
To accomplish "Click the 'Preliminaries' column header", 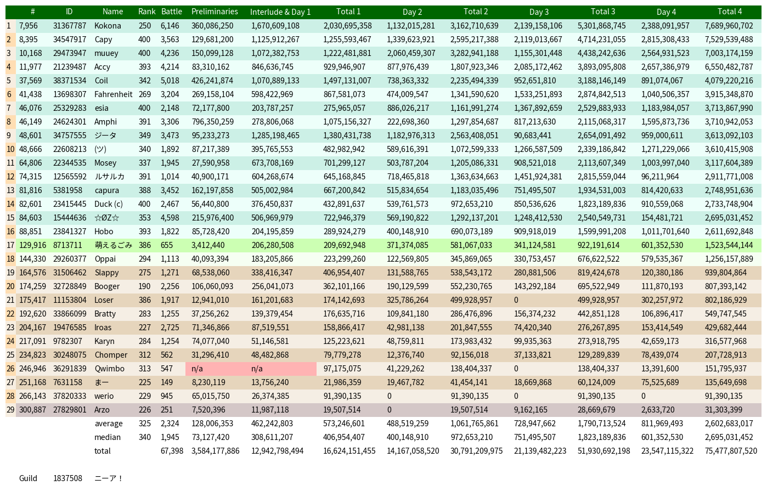I will coord(215,12).
